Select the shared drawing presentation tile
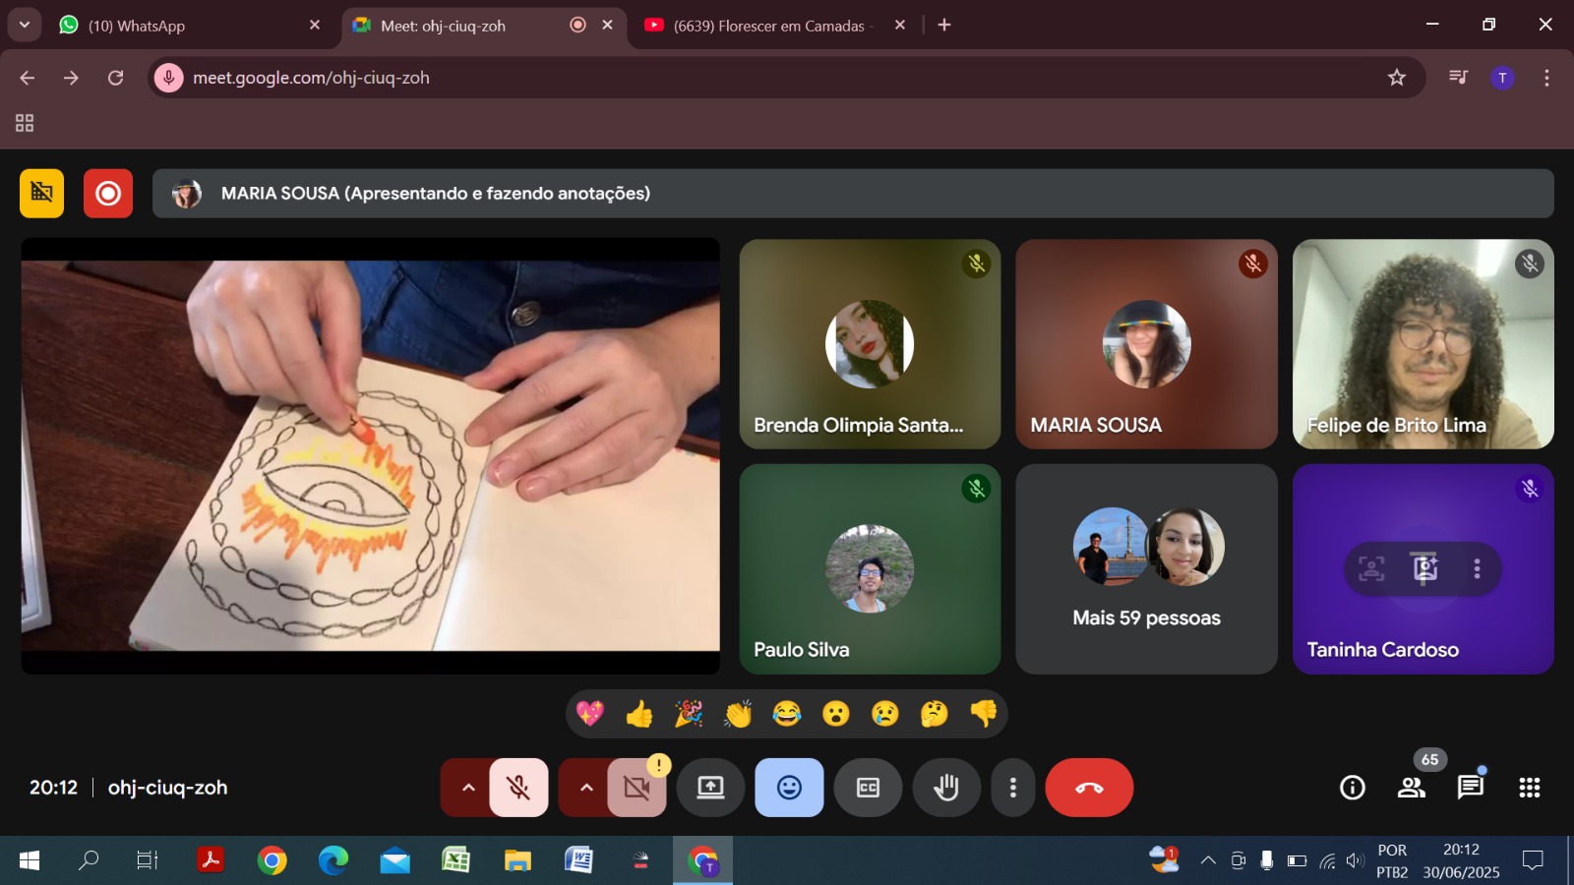Viewport: 1574px width, 885px height. 371,455
